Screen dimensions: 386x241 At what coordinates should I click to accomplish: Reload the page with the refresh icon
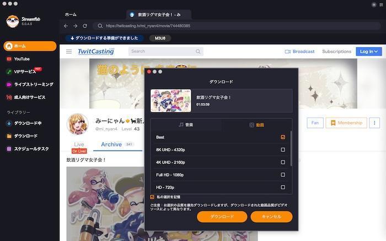tap(85, 26)
